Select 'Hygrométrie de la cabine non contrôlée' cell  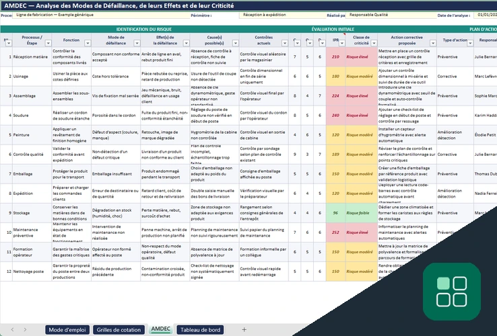coord(214,135)
